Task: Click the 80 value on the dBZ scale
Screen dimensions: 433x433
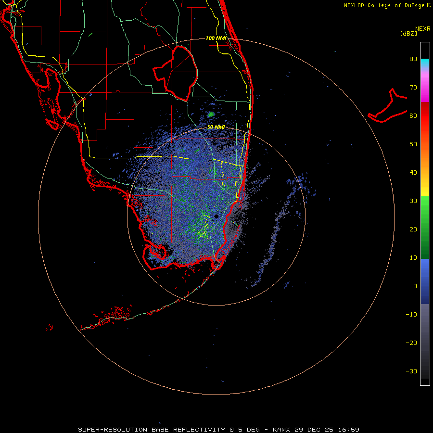Action: (413, 59)
